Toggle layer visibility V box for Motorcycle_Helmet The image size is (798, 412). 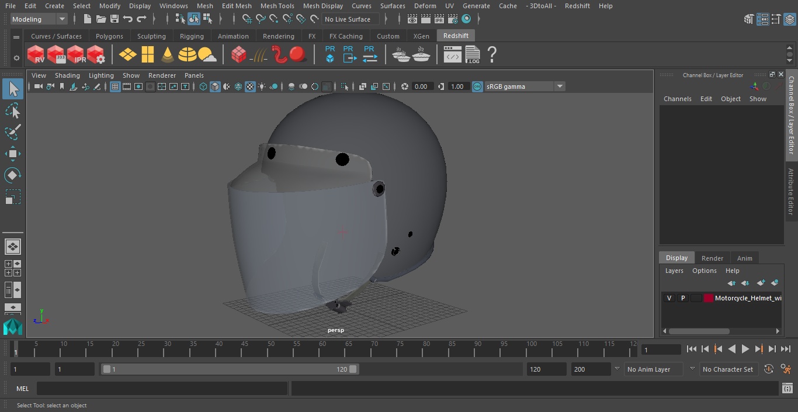669,298
